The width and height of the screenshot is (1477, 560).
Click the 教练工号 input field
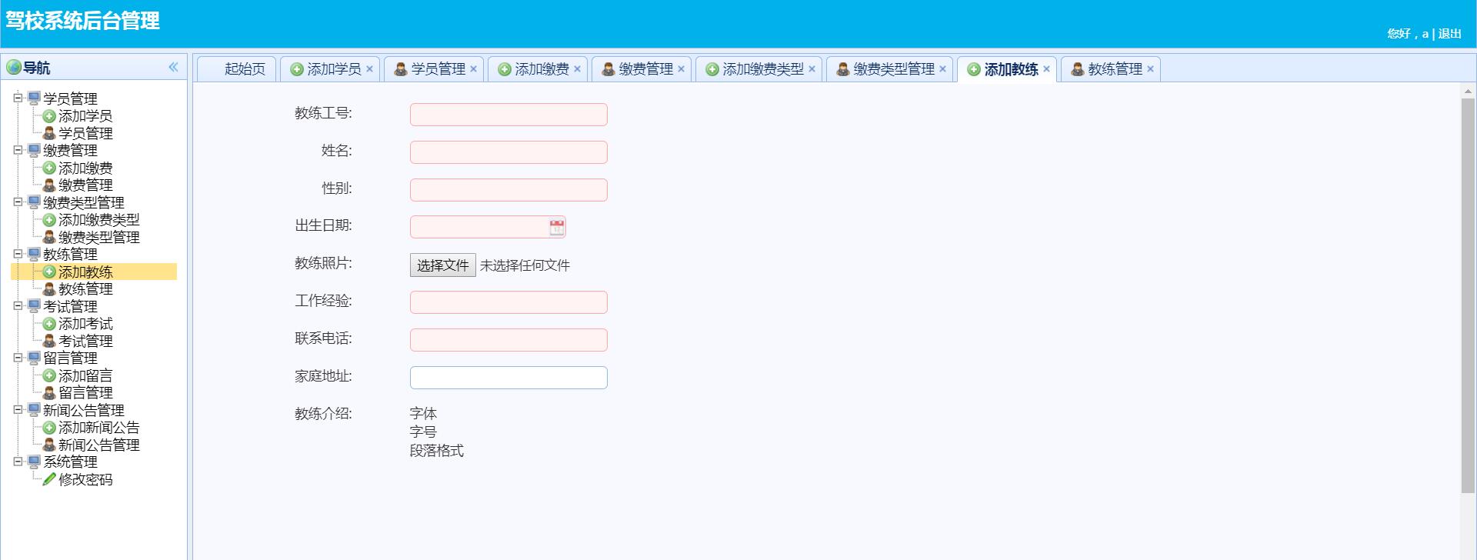(508, 115)
